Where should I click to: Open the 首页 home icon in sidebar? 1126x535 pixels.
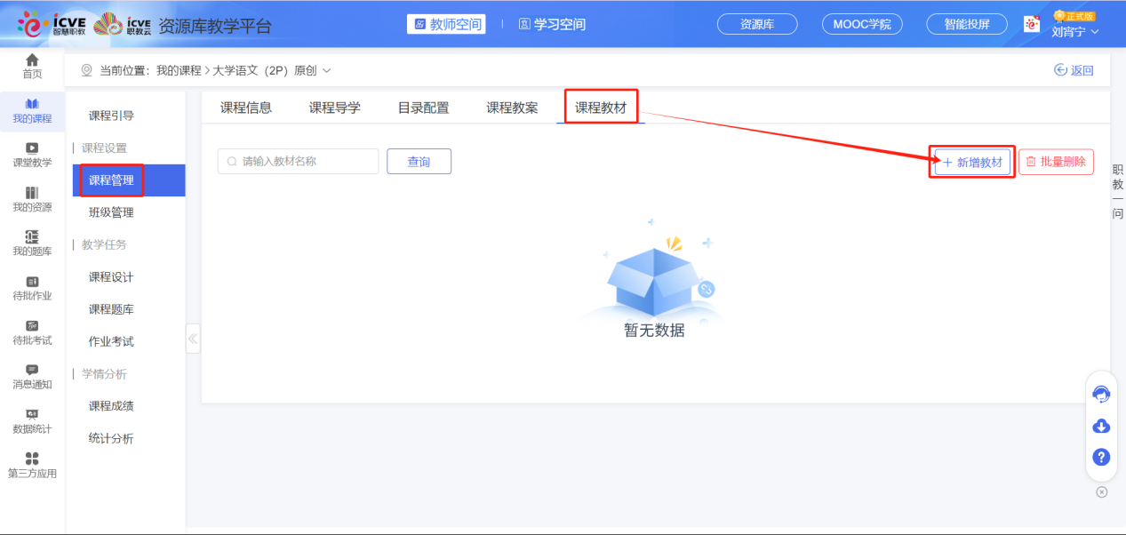[32, 64]
